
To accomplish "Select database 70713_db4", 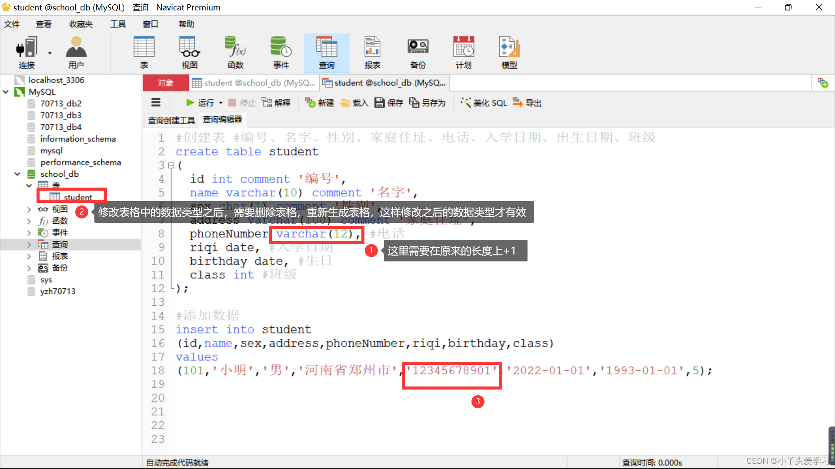I will tap(61, 127).
